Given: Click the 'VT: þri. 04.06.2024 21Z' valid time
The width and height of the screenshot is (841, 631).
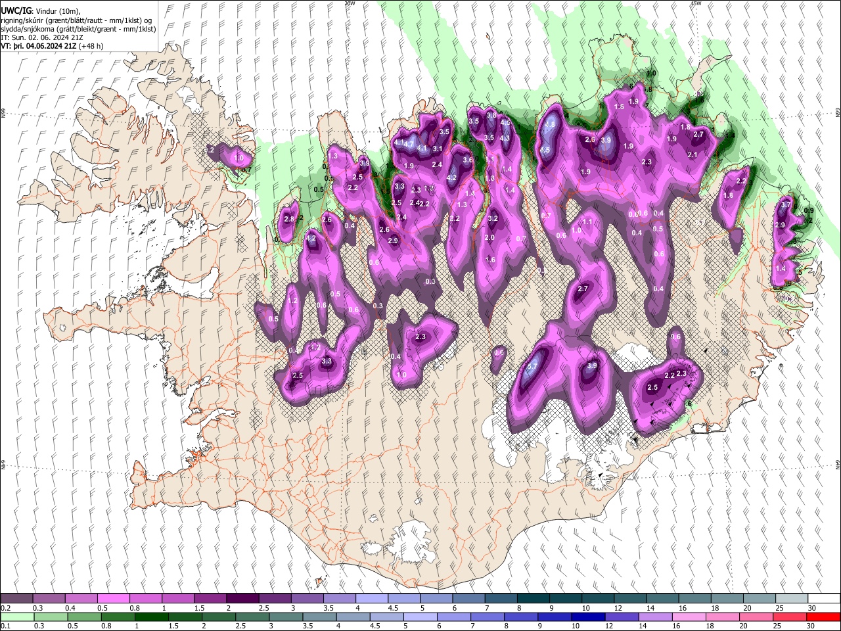Looking at the screenshot, I should [38, 46].
